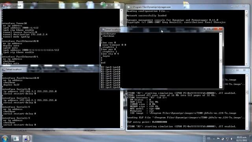
Task: Click 'duplex half' line in bottom-left Telnet
Action: (11, 85)
